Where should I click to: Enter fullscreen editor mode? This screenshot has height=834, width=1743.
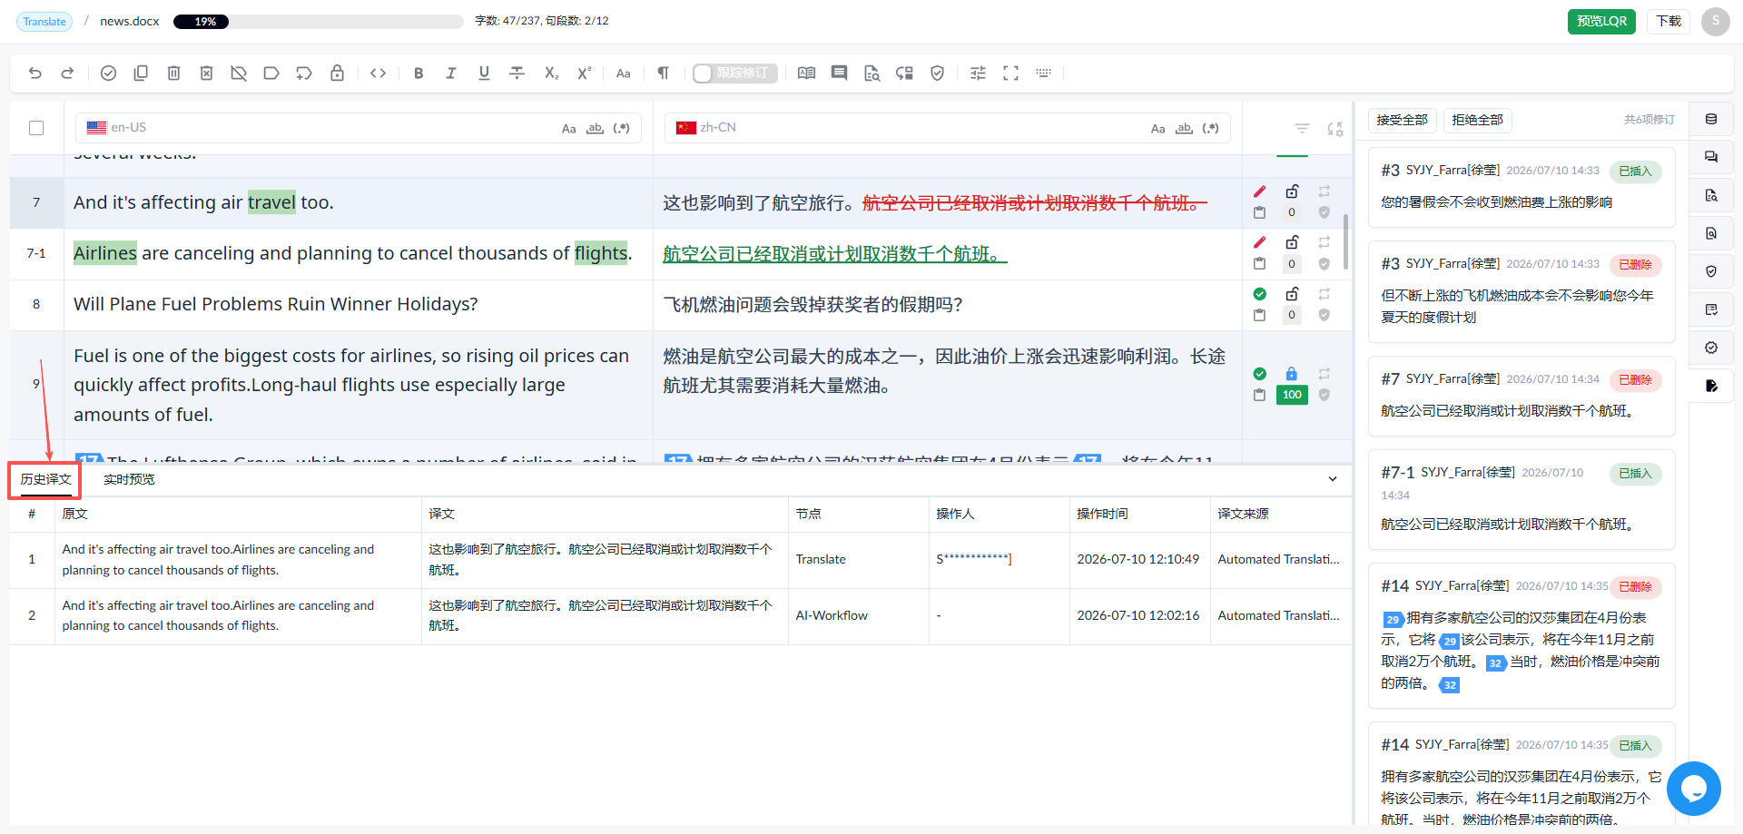point(1010,74)
